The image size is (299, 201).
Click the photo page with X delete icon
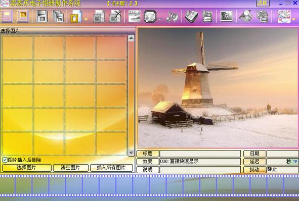115,16
